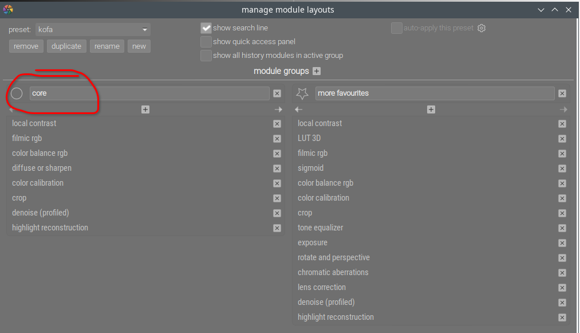Select diffuse or sharpen in core group
This screenshot has width=580, height=333.
tap(42, 169)
